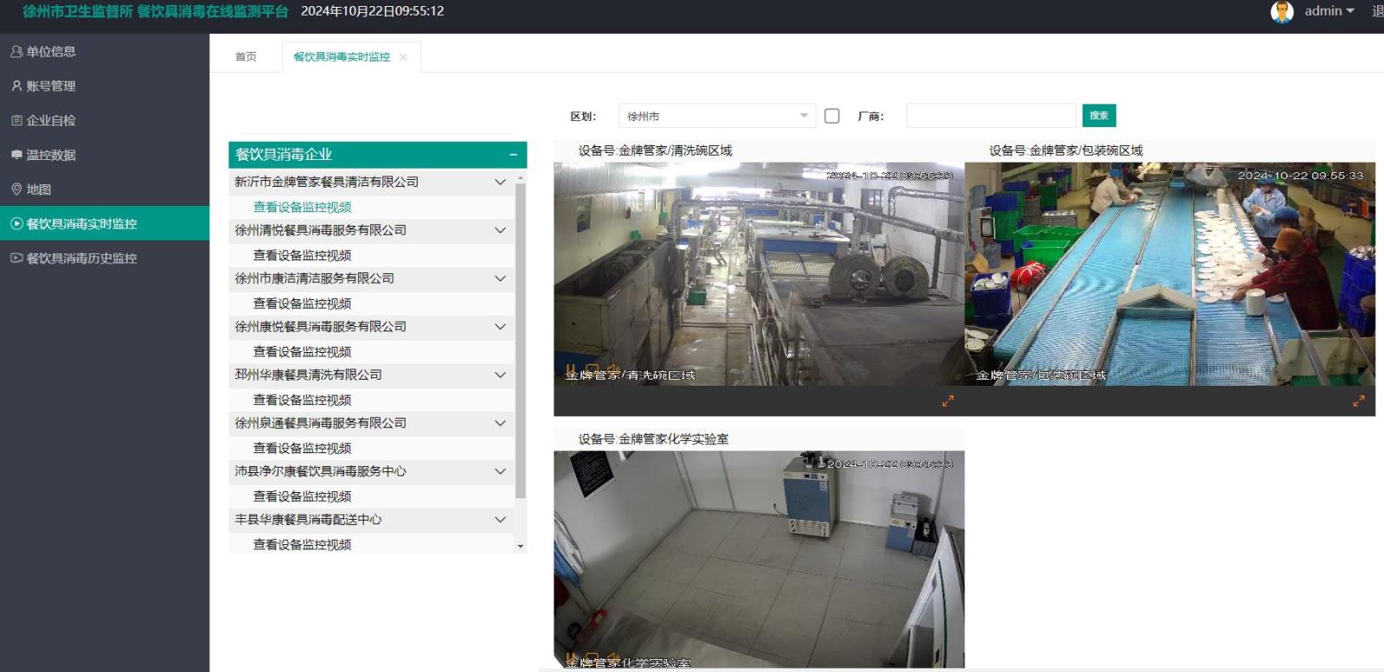Screen dimensions: 1384x672
Task: Open 查看设备监控视频 under 邳州华康餐具清洗
Action: click(x=302, y=400)
